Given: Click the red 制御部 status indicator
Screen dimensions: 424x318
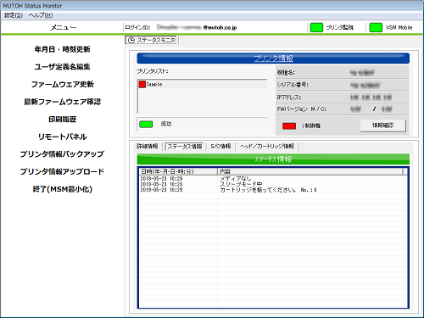Looking at the screenshot, I should (289, 126).
